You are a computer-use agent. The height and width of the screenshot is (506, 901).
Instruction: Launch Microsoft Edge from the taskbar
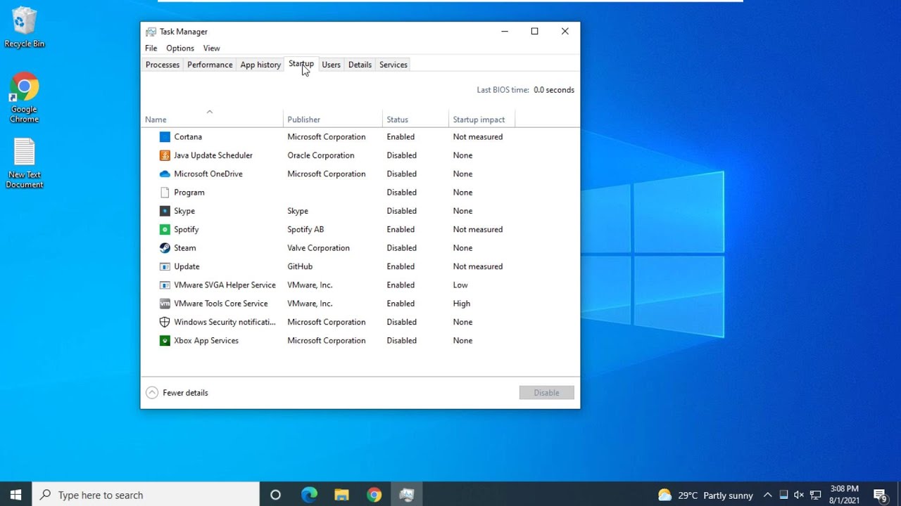click(x=309, y=495)
